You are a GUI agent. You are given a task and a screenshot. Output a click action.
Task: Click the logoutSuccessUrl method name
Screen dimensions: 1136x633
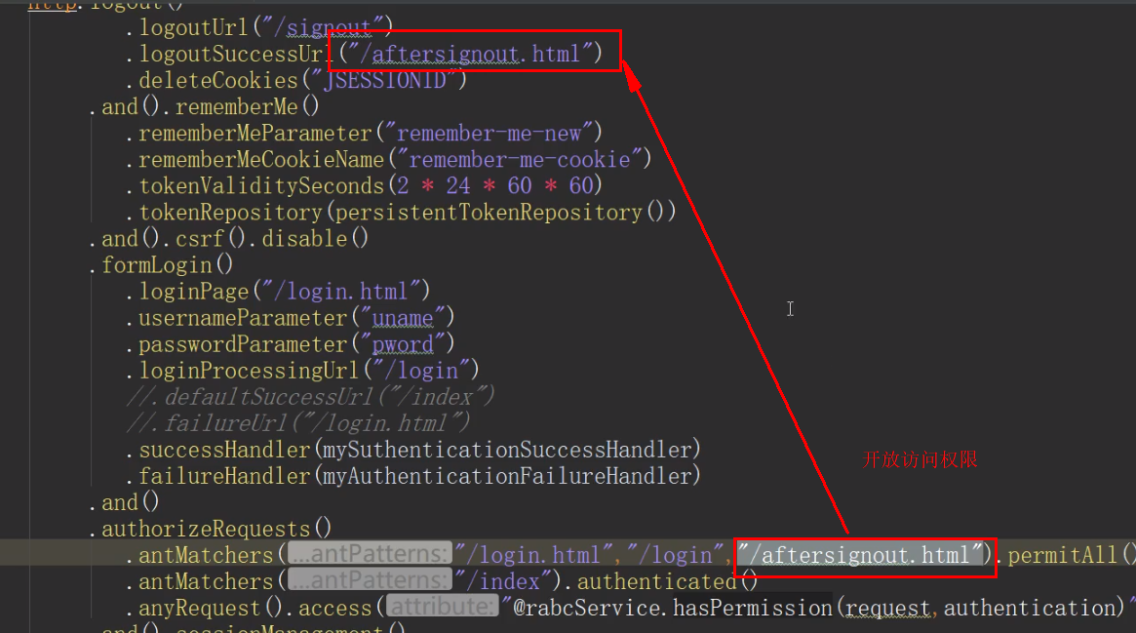pos(234,55)
